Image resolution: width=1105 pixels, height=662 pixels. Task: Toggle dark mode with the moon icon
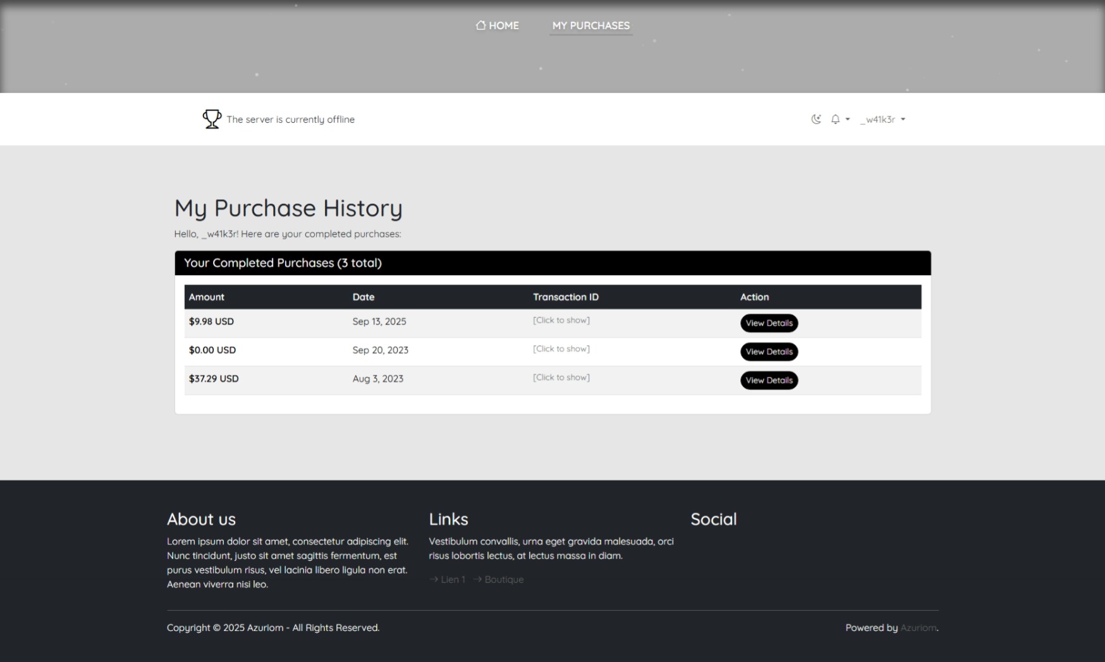click(816, 119)
